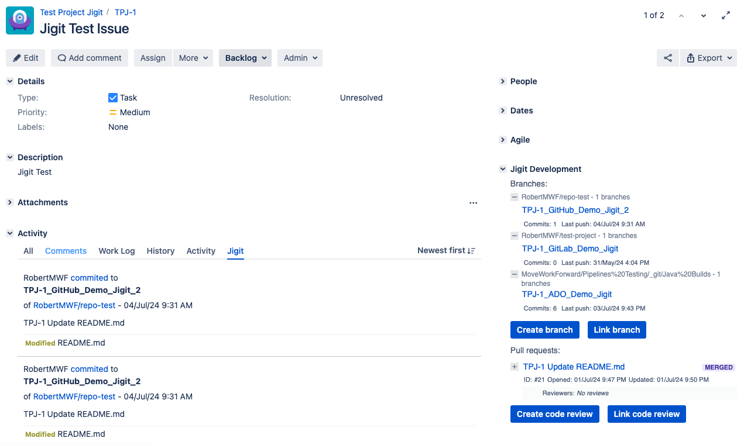Open the Backlog status dropdown
Screen dimensions: 744x445
245,58
